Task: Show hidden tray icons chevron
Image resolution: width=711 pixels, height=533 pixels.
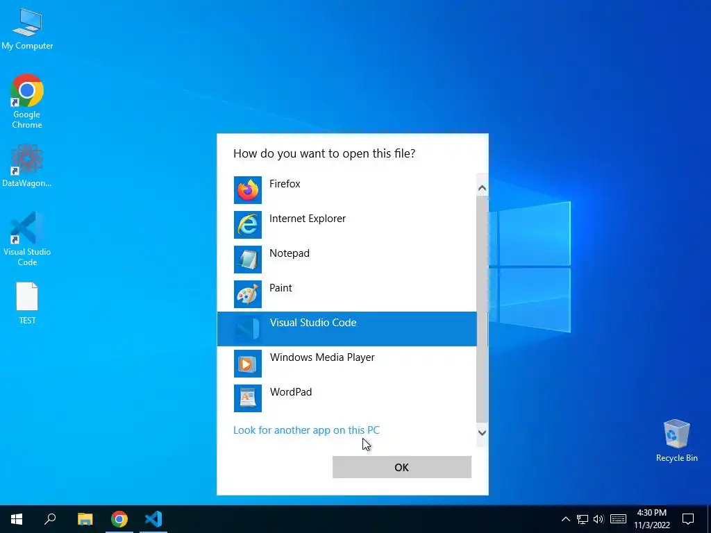Action: [x=565, y=519]
